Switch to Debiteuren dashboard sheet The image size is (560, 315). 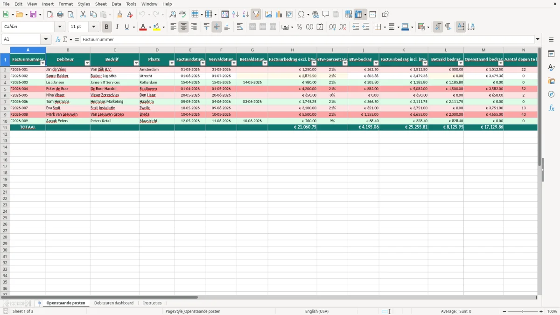114,303
